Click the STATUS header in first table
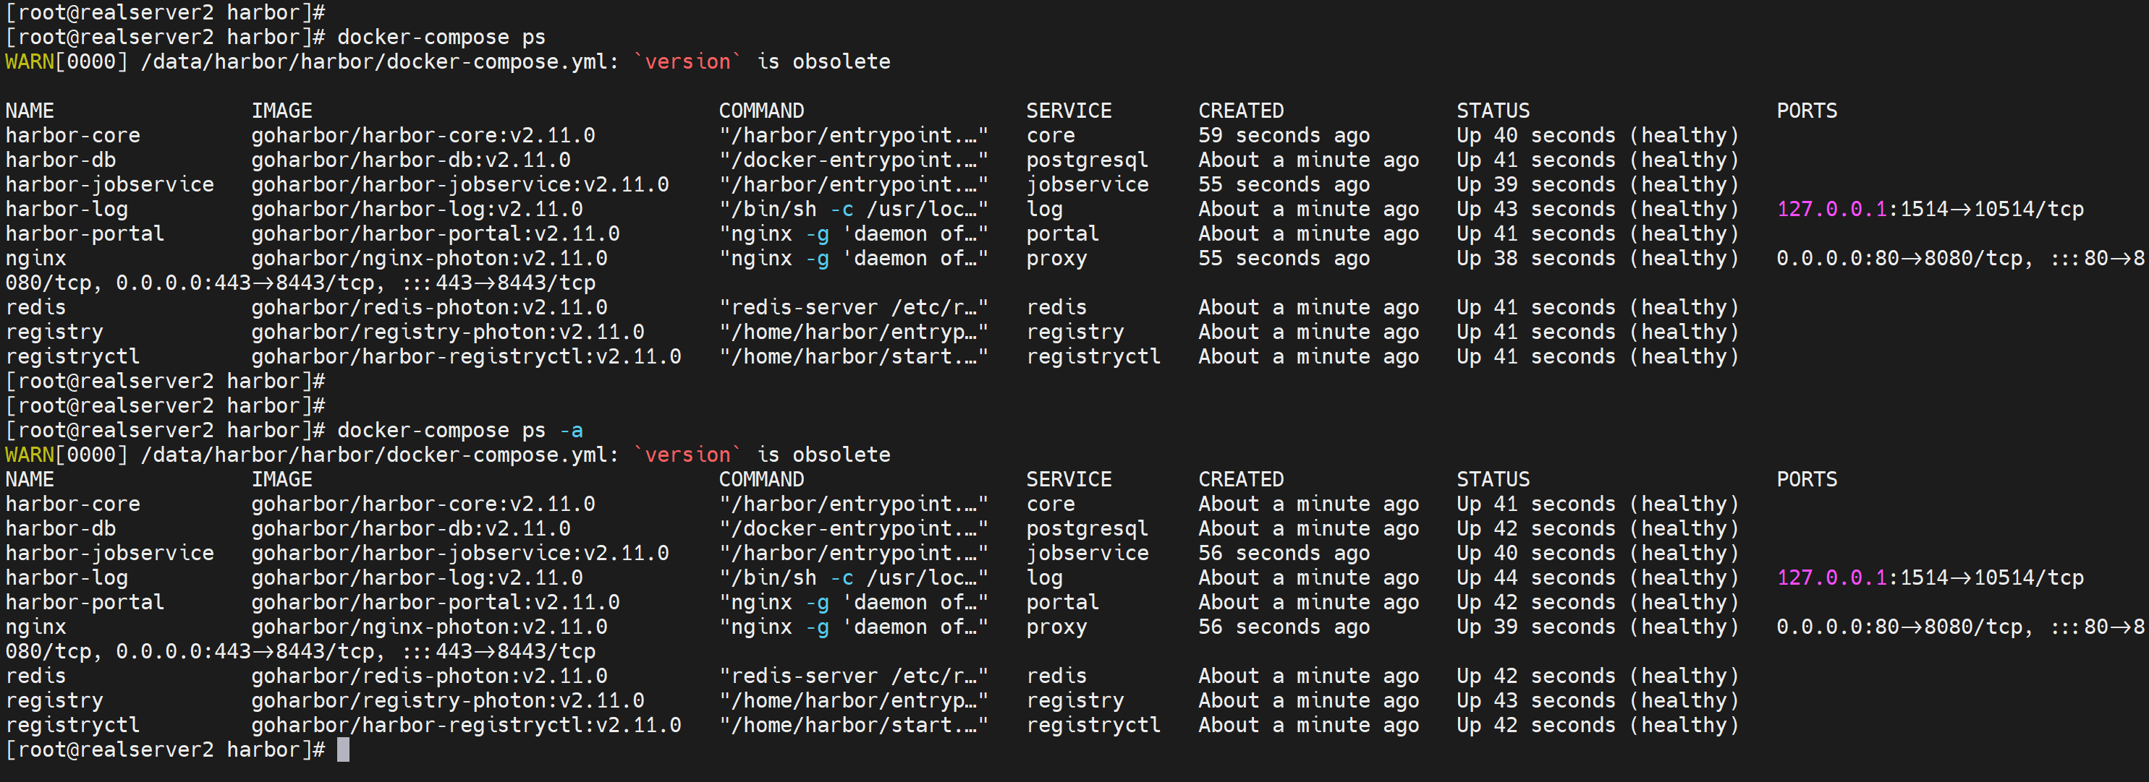2149x782 pixels. pos(1493,111)
